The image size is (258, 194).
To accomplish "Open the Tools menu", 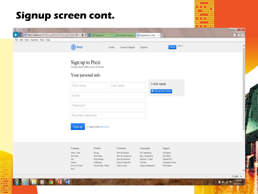I will coord(42,40).
